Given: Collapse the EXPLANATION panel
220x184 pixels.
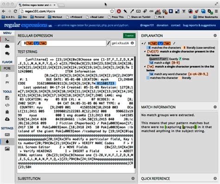Looking at the screenshot, I should tap(215, 35).
